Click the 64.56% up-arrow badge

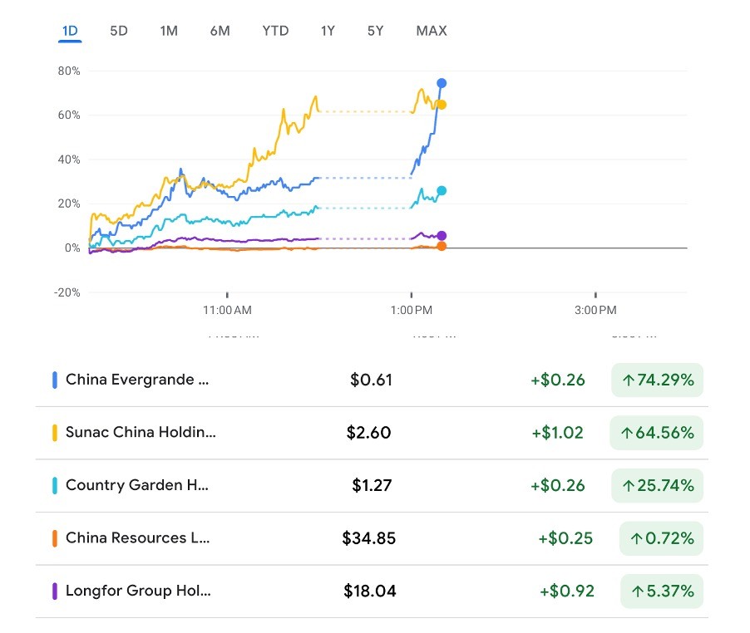(657, 433)
